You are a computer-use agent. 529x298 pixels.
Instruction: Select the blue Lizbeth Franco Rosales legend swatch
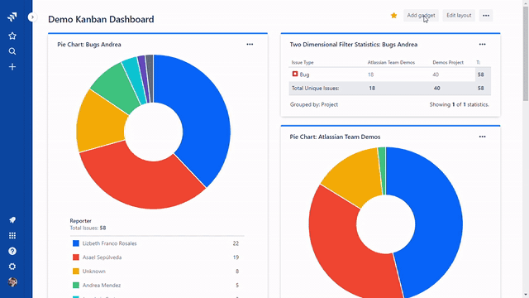pyautogui.click(x=76, y=243)
